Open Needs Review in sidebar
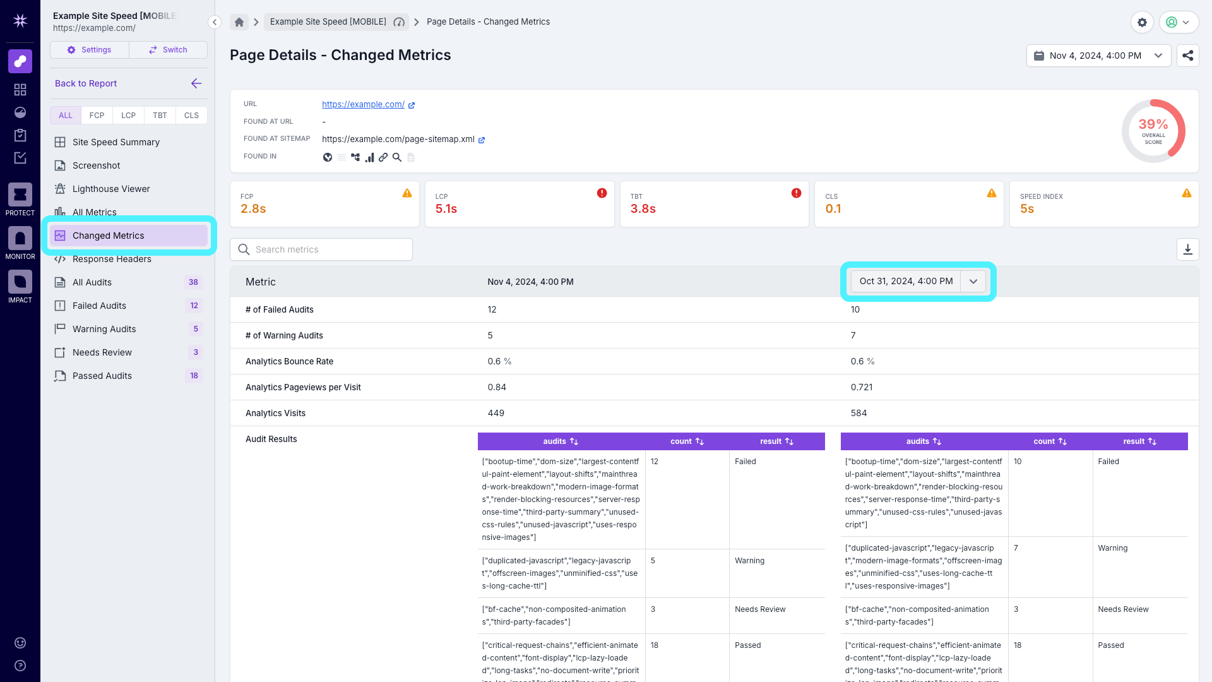1212x682 pixels. point(129,352)
